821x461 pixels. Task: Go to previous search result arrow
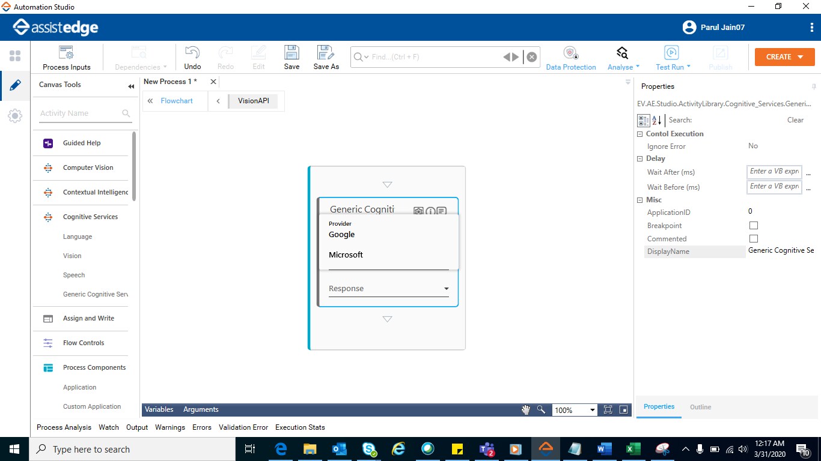[507, 57]
